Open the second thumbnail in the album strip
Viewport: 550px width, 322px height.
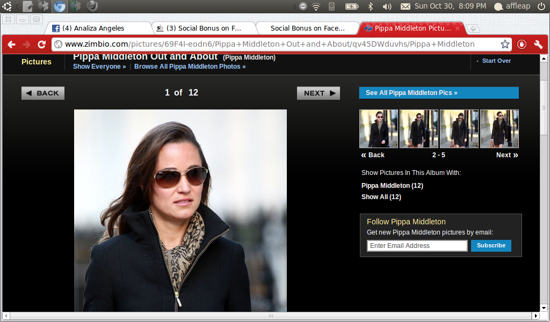(x=419, y=129)
